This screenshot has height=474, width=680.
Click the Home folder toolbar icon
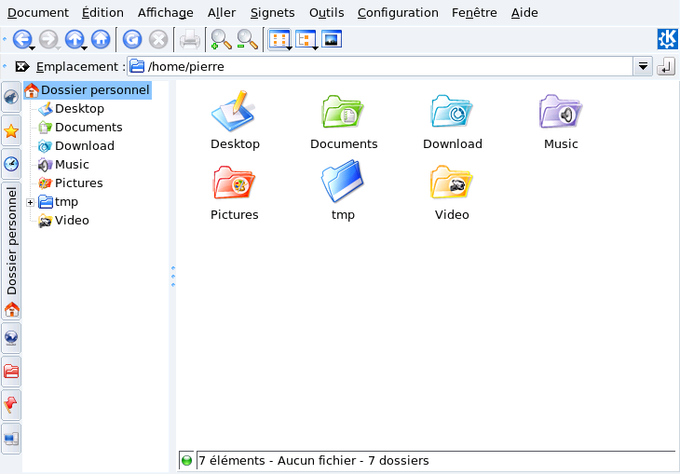click(x=101, y=39)
